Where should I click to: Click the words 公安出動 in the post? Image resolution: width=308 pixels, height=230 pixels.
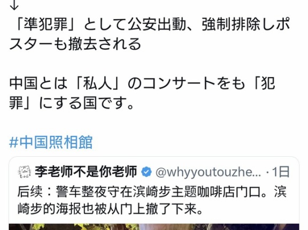pyautogui.click(x=157, y=25)
